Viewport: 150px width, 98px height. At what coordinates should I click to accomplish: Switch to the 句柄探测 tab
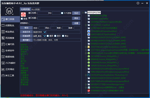tap(25, 9)
